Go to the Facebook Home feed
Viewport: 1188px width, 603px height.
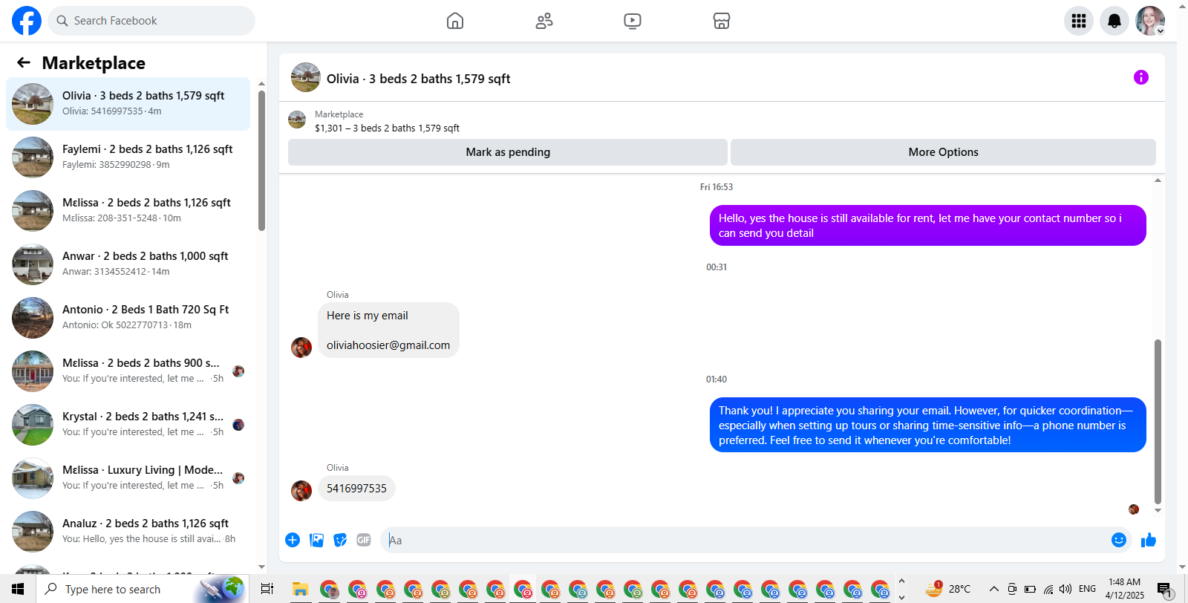click(455, 21)
